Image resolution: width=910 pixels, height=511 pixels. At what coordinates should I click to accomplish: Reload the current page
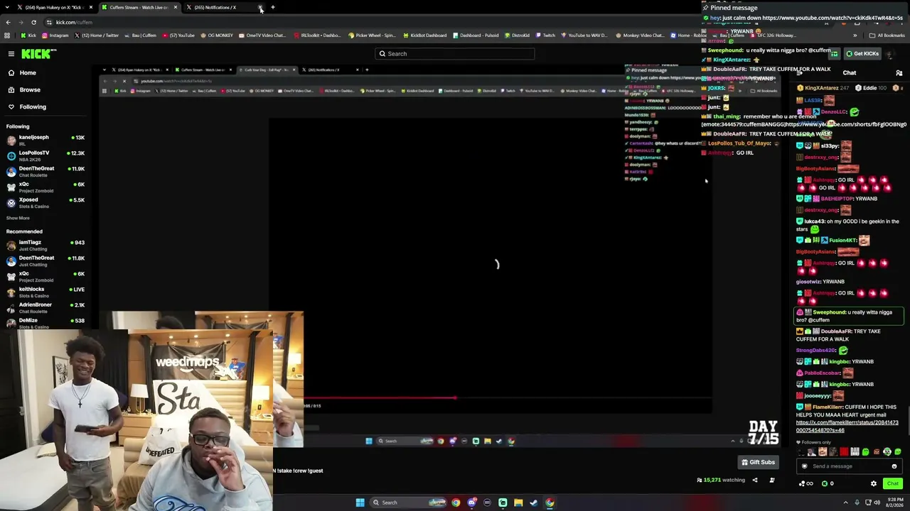[x=33, y=22]
